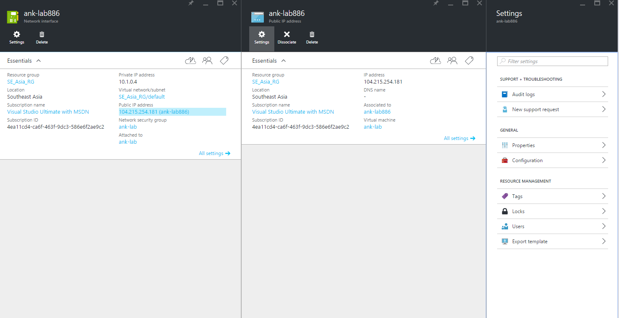Screen dimensions: 619x318
Task: Collapse Essentials in the Network interface blade
Action: tap(24, 61)
